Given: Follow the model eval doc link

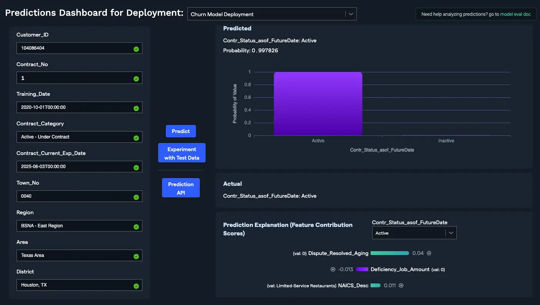Looking at the screenshot, I should tap(515, 14).
